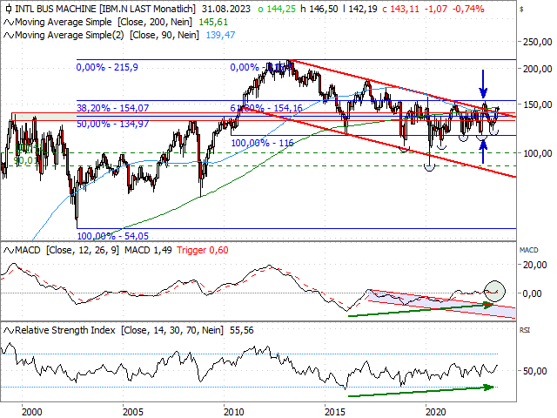Click the RSI value 55,56
The width and height of the screenshot is (557, 418).
click(x=242, y=330)
